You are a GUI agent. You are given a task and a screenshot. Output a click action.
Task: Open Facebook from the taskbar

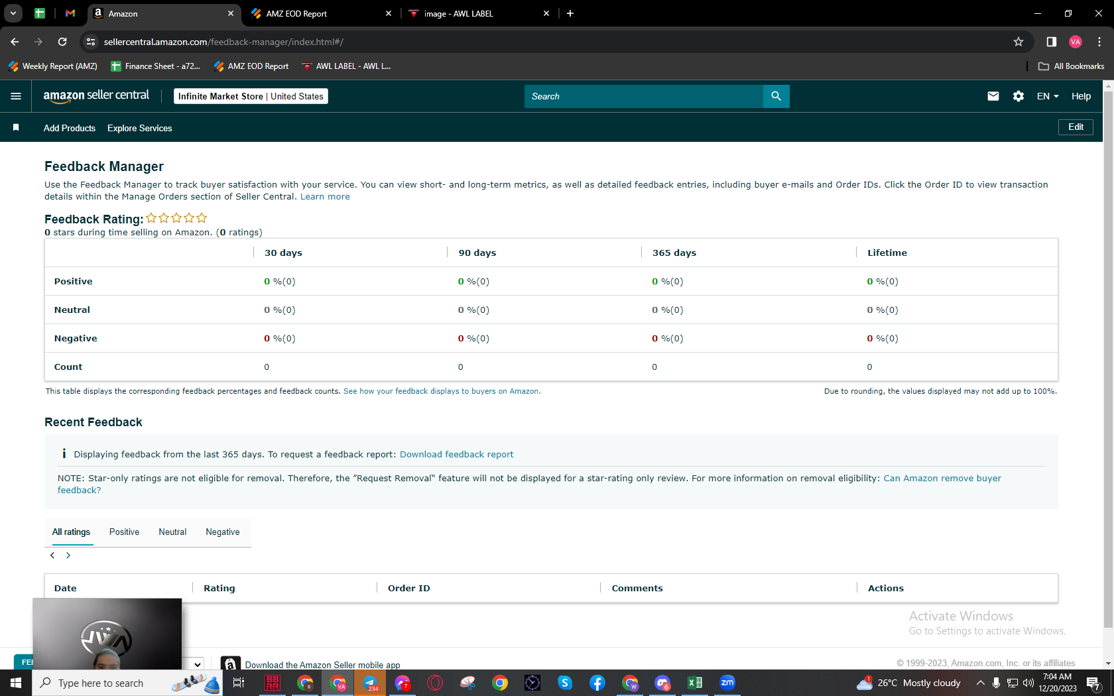pos(597,683)
